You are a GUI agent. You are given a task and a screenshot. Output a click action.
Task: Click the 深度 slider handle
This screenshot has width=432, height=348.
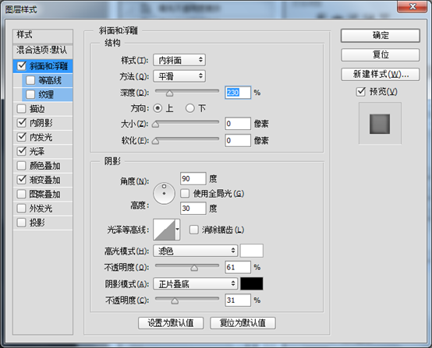tap(169, 93)
